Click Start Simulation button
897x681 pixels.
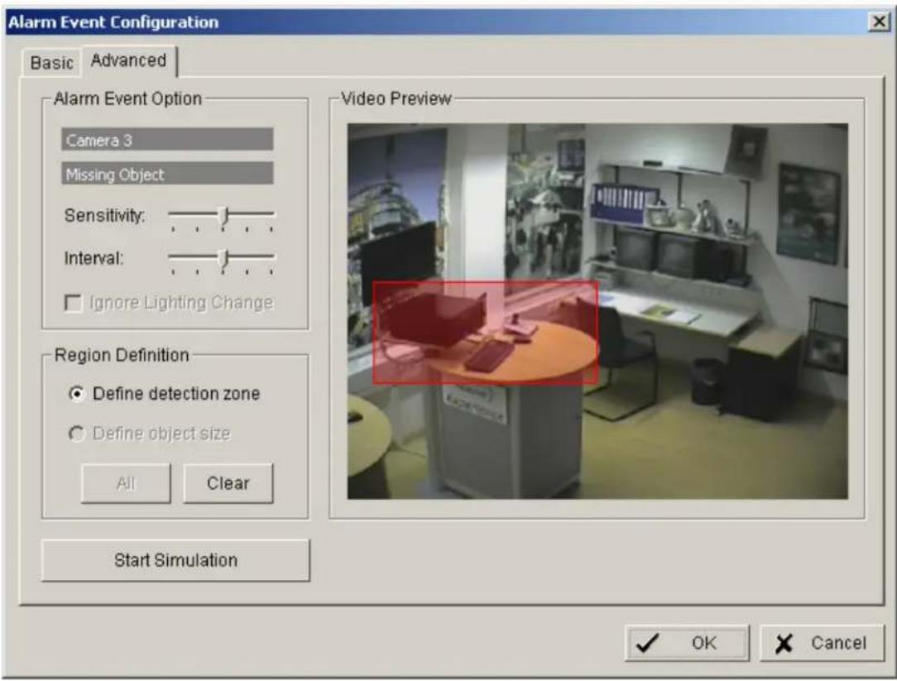(x=175, y=560)
